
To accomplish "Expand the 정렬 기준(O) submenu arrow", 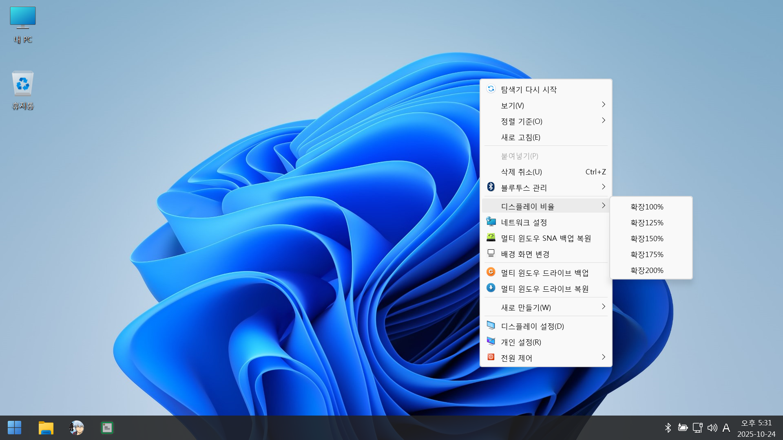I will 603,121.
